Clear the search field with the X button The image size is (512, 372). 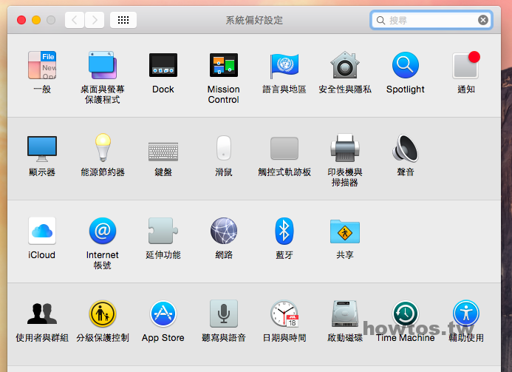(483, 20)
